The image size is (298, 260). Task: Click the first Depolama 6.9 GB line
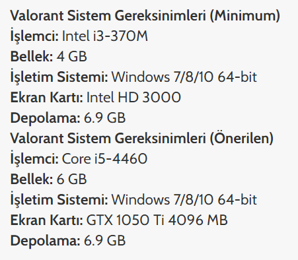pyautogui.click(x=68, y=118)
